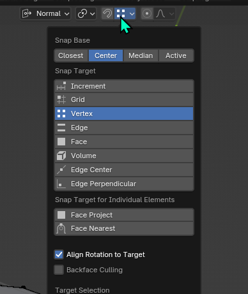The height and width of the screenshot is (294, 248).
Task: Open proportional editing falloff curve dropdown
Action: (x=164, y=13)
